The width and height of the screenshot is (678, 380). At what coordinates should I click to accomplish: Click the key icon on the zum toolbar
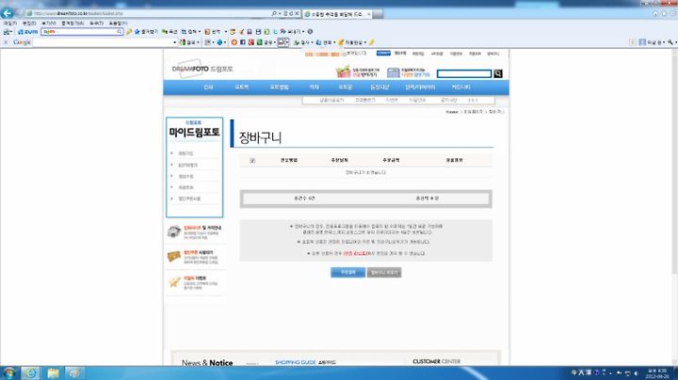(129, 32)
